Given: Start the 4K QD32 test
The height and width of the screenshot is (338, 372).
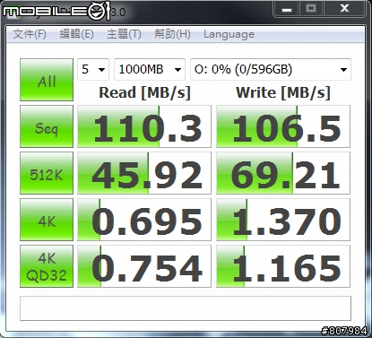Looking at the screenshot, I should [47, 266].
